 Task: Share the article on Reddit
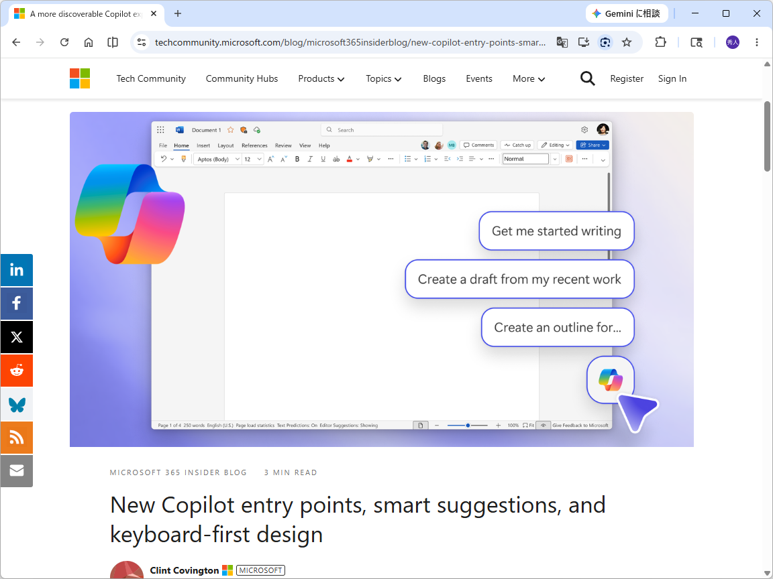tap(16, 370)
